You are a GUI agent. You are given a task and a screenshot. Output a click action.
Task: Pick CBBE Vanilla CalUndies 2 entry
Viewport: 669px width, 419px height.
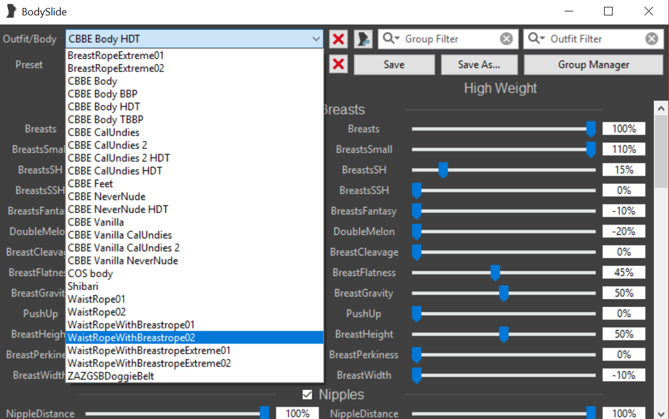pyautogui.click(x=194, y=247)
